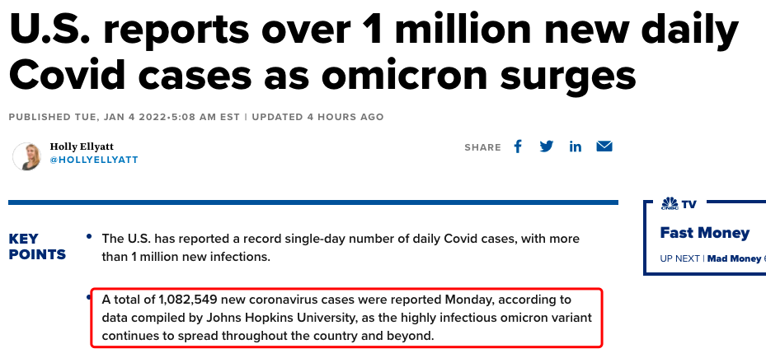Open the Holly Ellyatt author name link
766x358 pixels.
point(82,146)
